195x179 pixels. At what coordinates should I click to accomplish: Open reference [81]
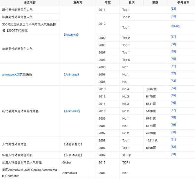tap(173, 139)
